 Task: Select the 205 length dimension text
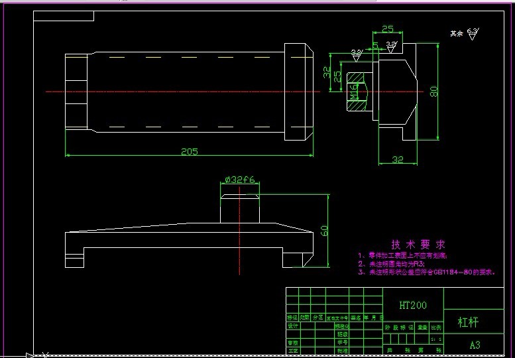190,152
